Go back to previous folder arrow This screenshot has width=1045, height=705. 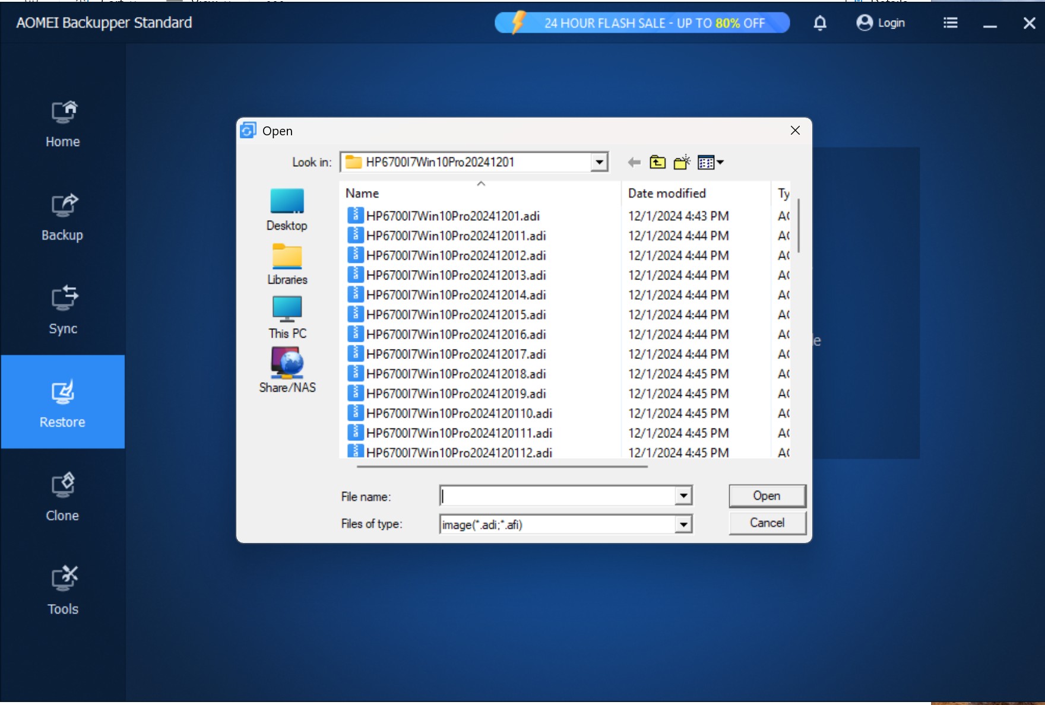[634, 162]
